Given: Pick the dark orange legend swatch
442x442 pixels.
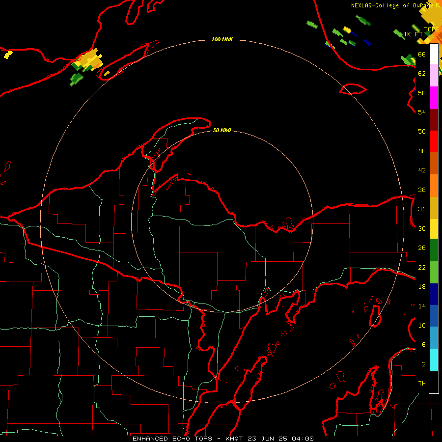Looking at the screenshot, I should pyautogui.click(x=434, y=163).
